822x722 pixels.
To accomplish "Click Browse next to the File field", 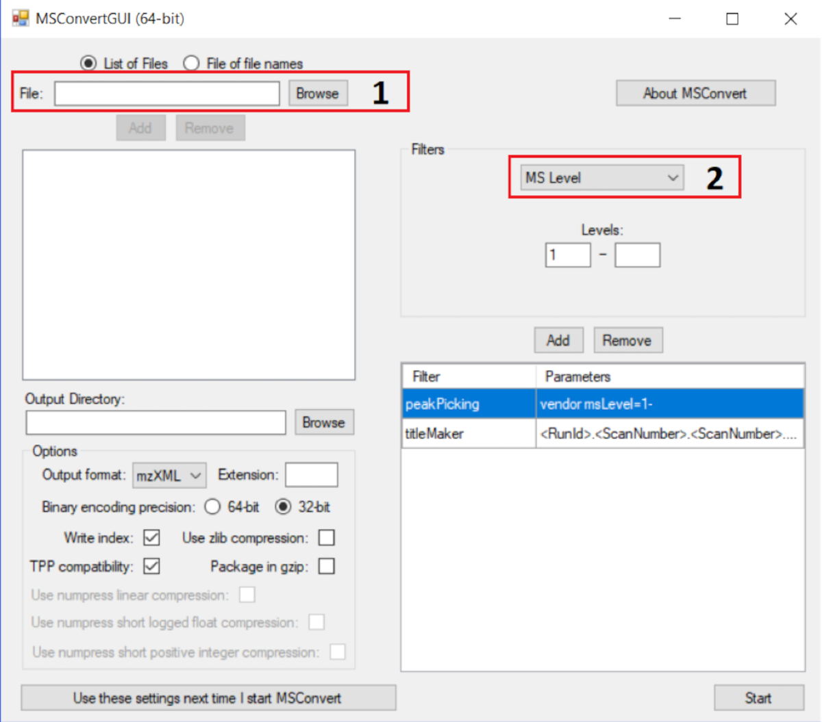I will click(318, 94).
